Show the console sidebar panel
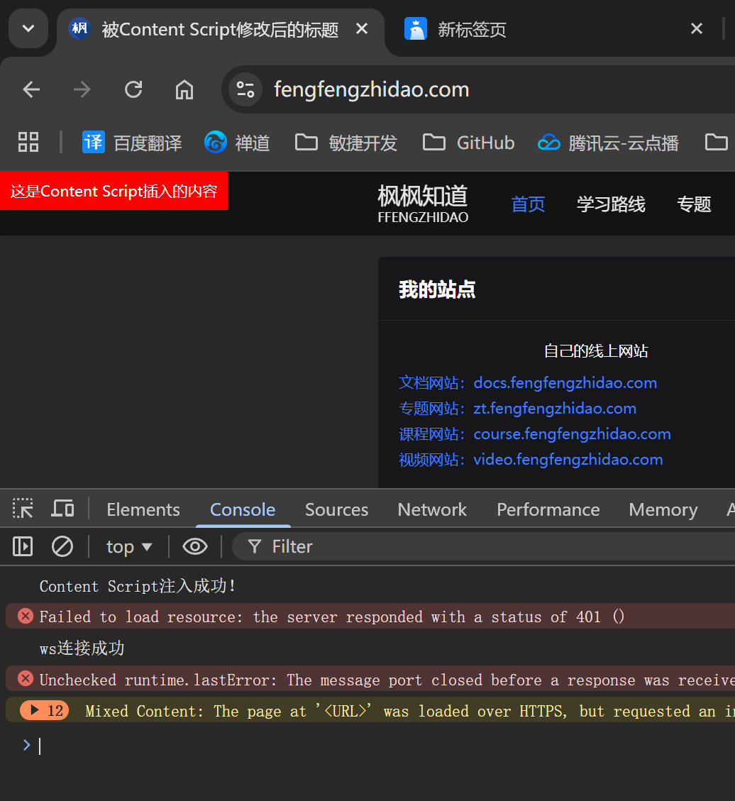 pyautogui.click(x=23, y=546)
